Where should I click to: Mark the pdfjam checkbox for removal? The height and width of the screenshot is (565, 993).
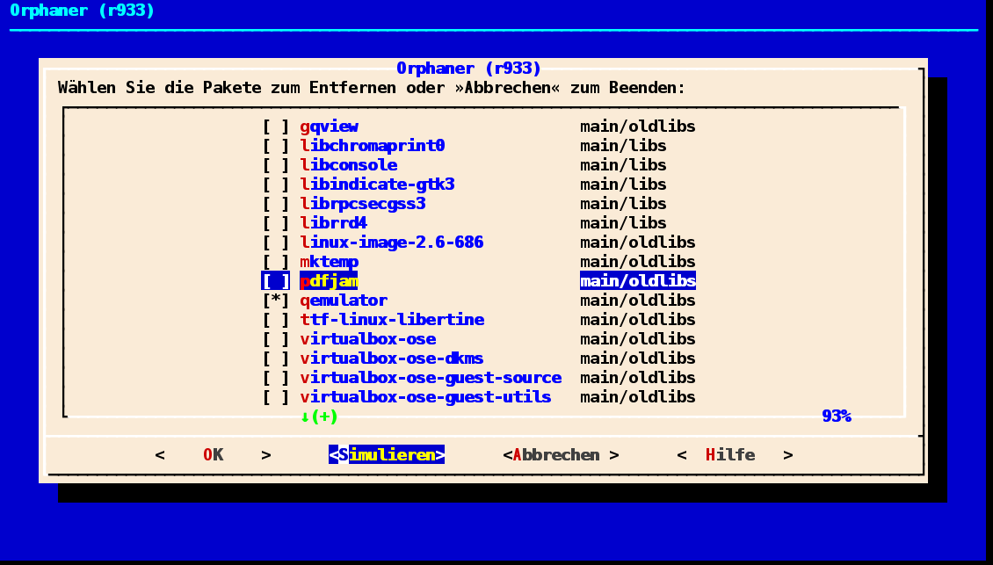pyautogui.click(x=275, y=281)
